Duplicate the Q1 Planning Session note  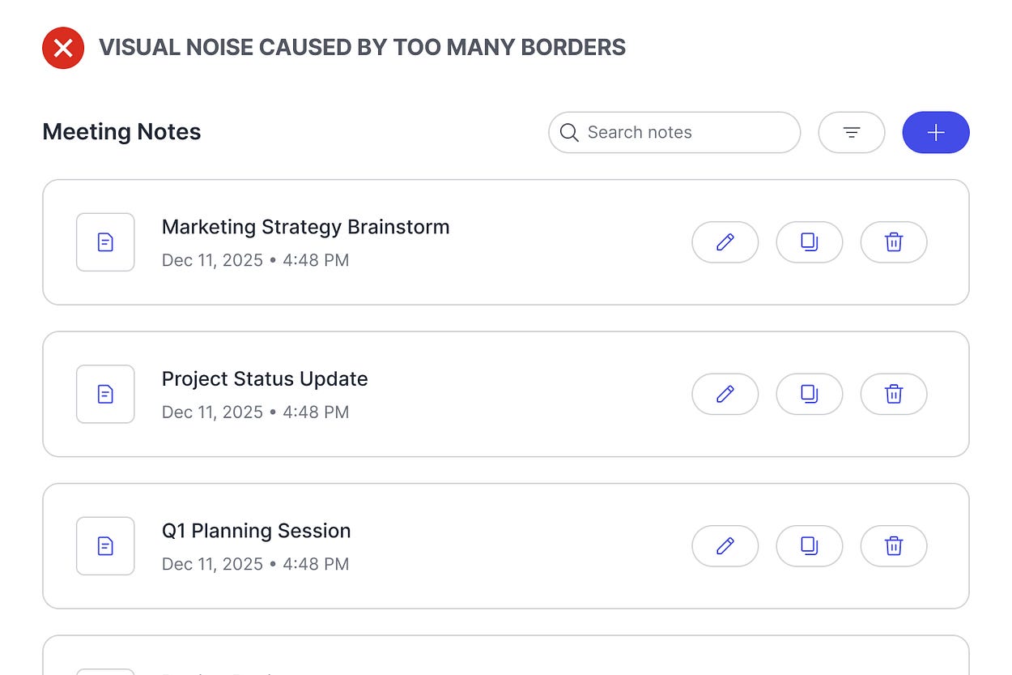point(809,546)
